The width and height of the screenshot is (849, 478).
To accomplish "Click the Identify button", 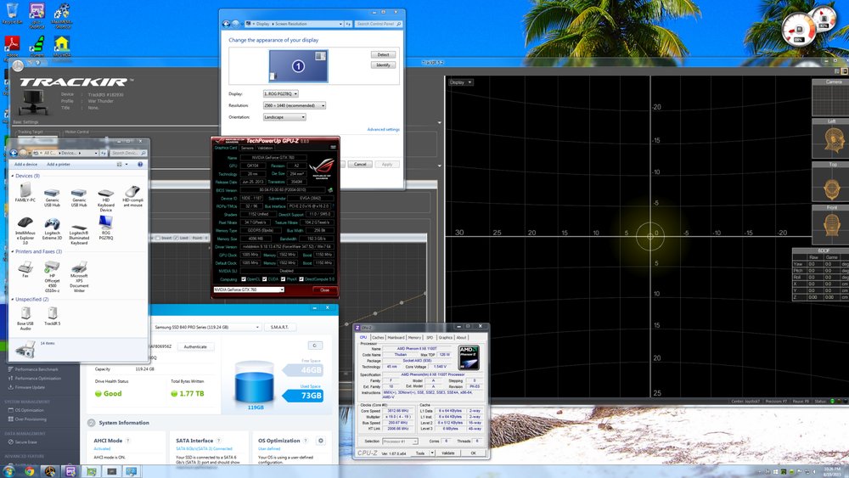I will click(x=384, y=65).
